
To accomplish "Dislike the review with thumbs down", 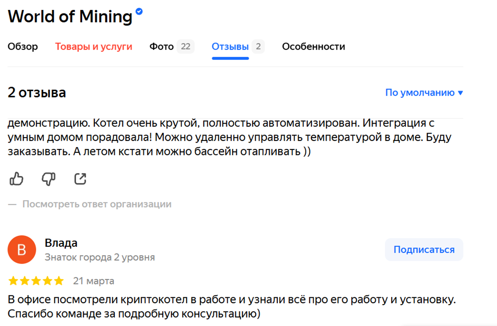I will coord(48,179).
